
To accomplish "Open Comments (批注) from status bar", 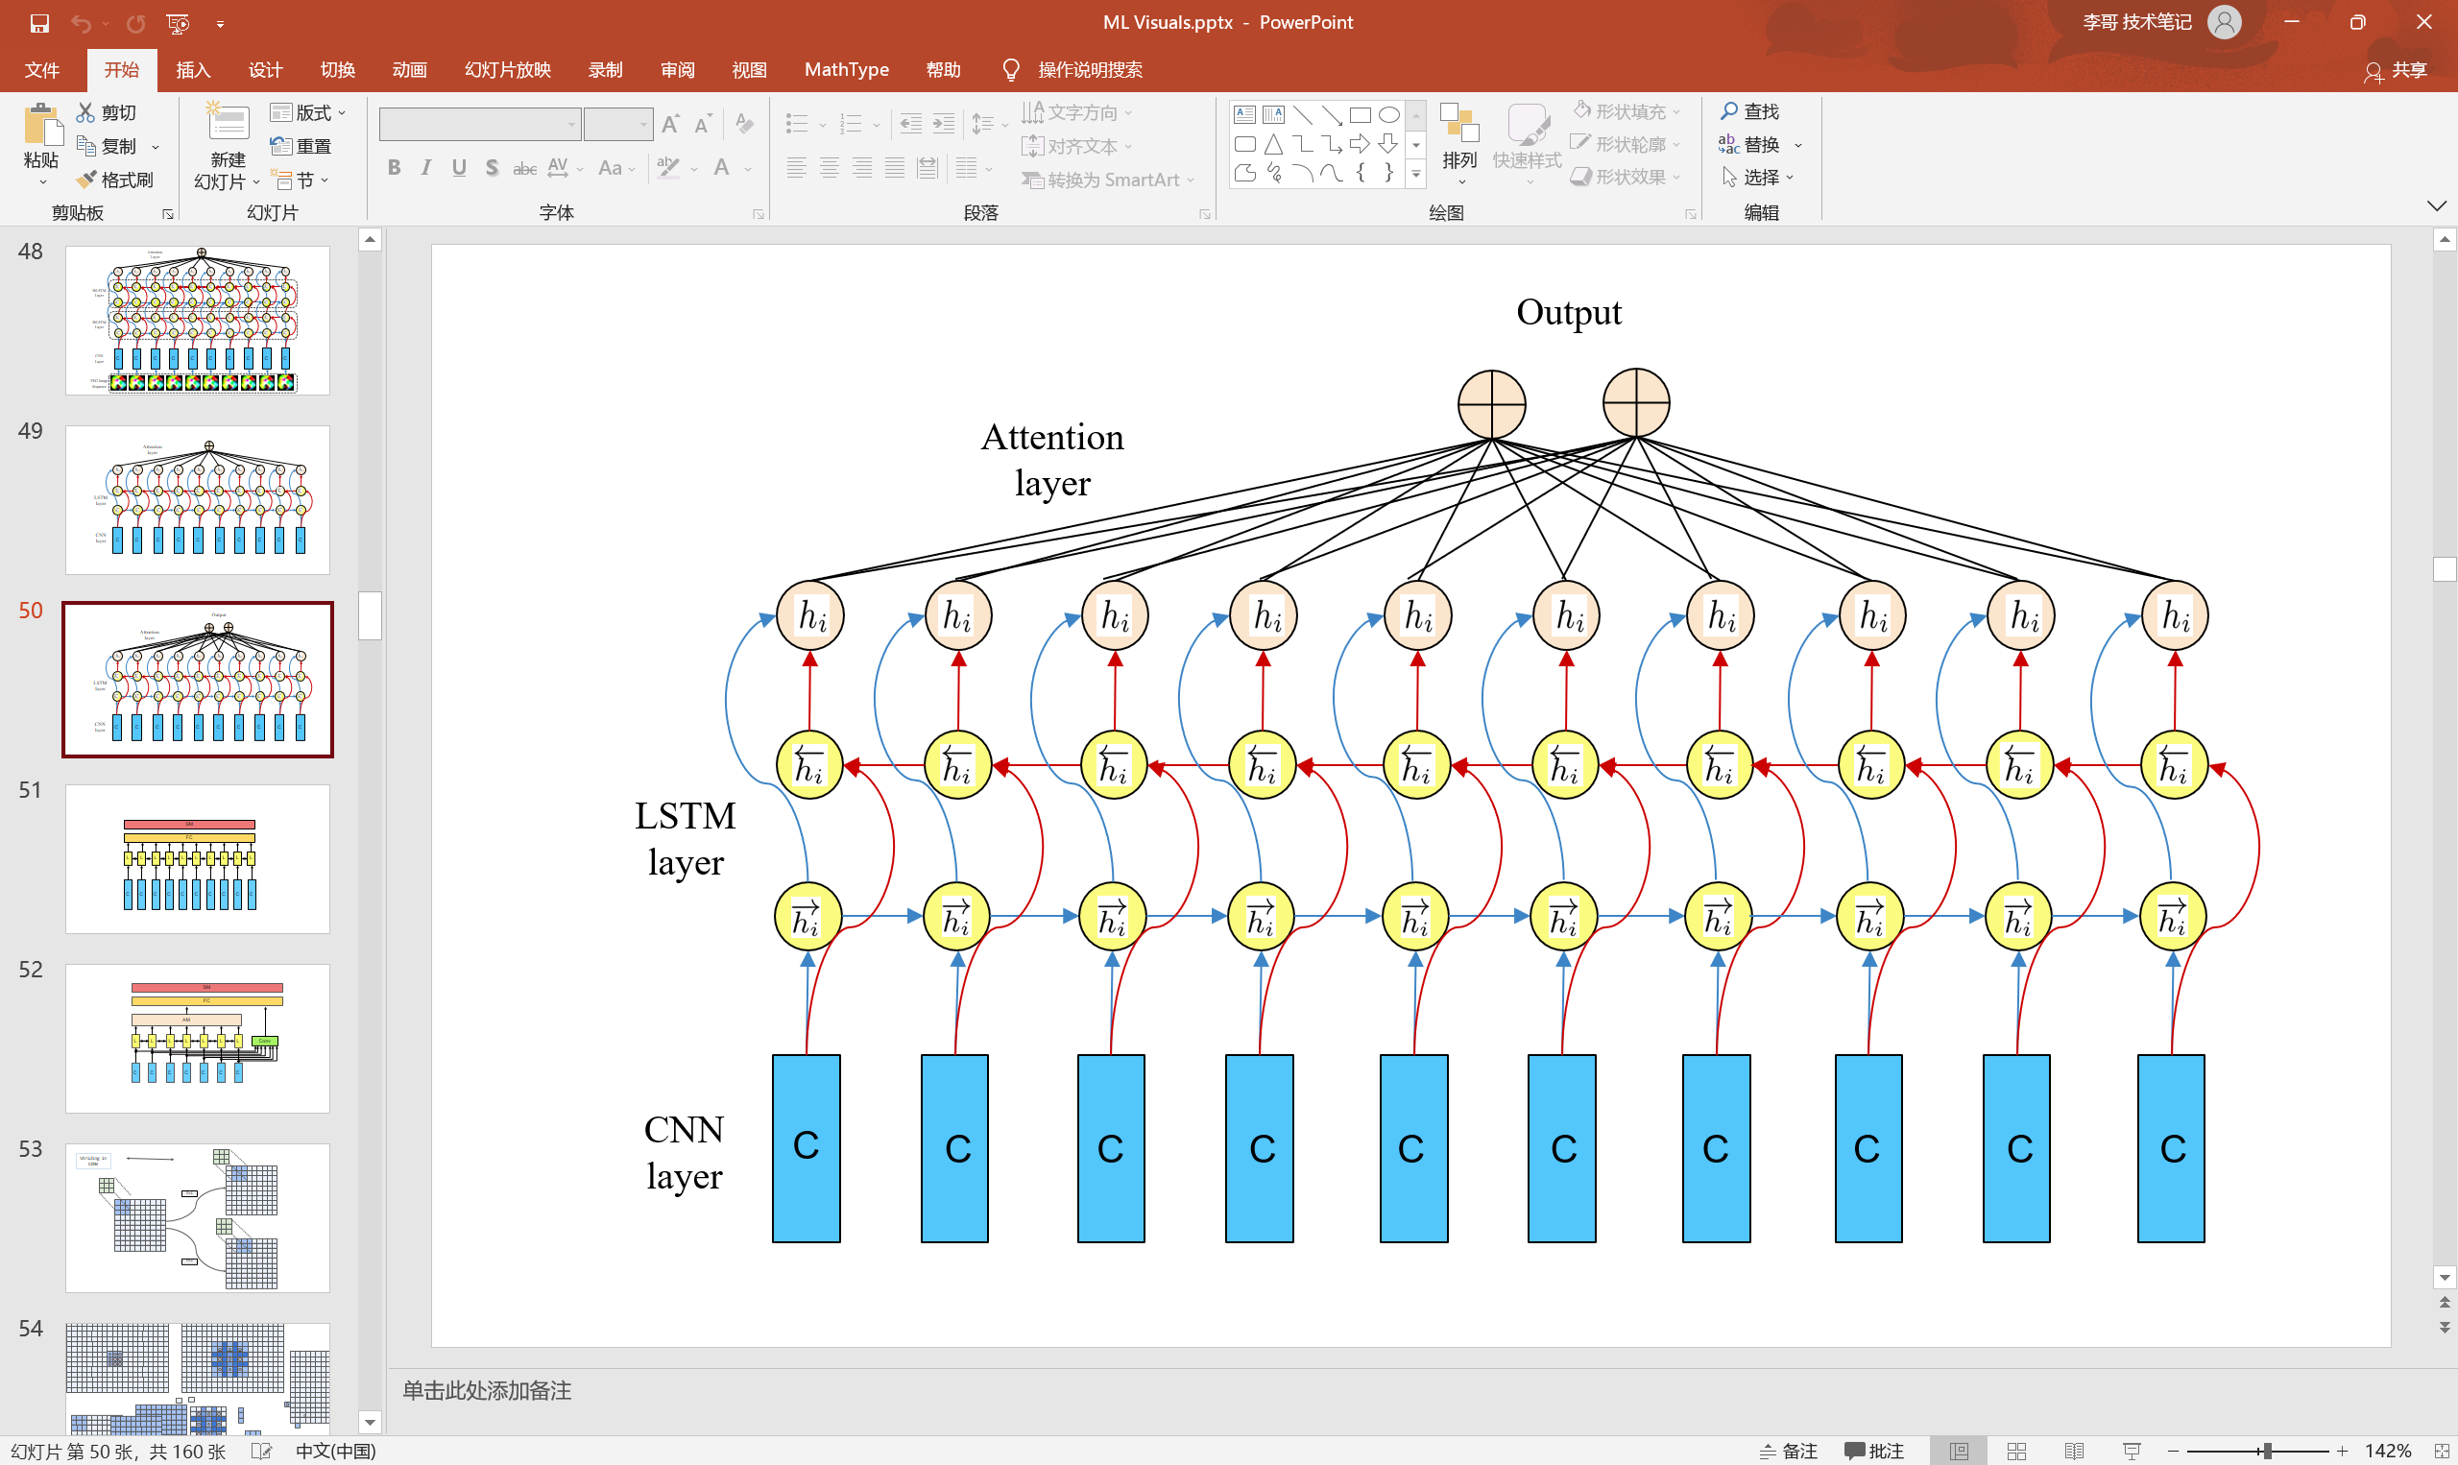I will (x=1873, y=1451).
